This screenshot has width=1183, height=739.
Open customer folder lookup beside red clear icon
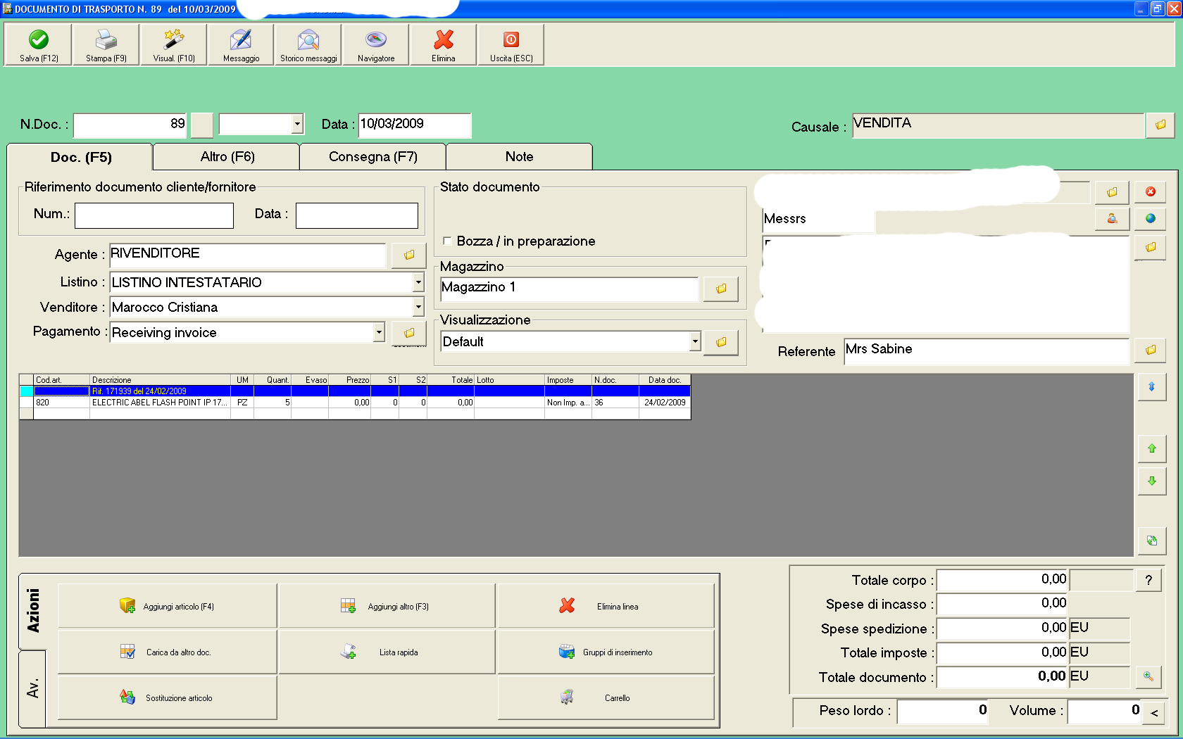[x=1112, y=192]
